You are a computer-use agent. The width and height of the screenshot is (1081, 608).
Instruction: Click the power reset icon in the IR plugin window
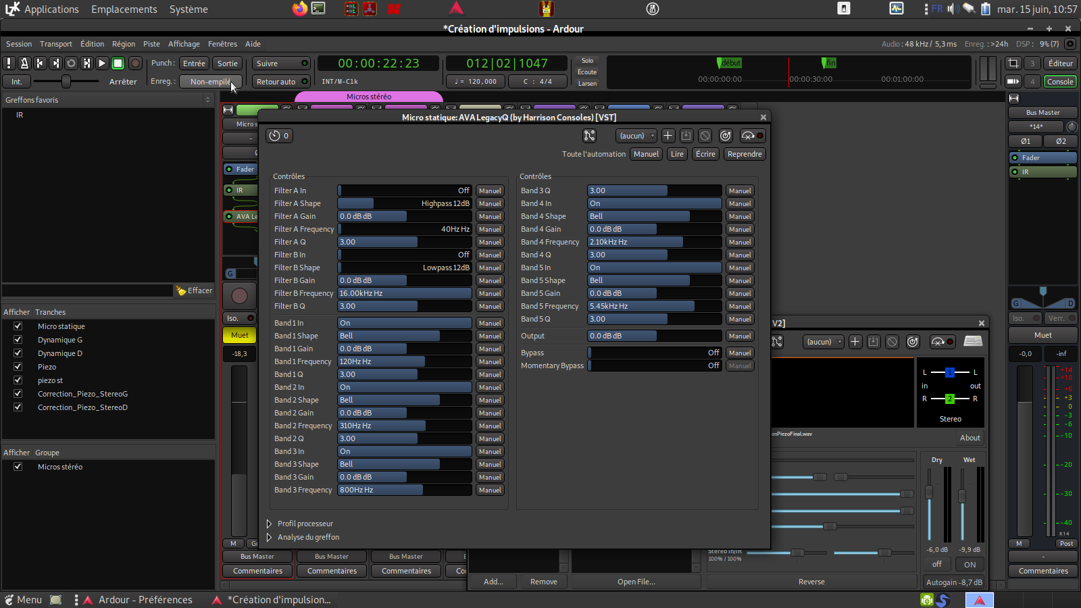point(913,342)
